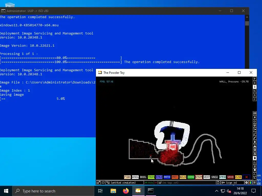Pause the simulation with pause button

(255, 183)
